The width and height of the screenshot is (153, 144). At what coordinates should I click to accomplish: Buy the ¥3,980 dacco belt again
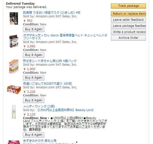coord(34,55)
